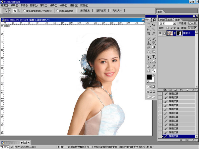The image size is (199, 149).
Task: Click 實際像素 button
Action: click(x=85, y=11)
